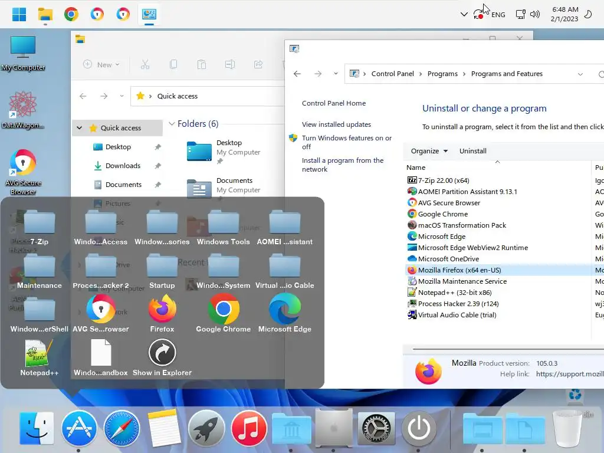Open Control Panel recent pages dropdown

(x=336, y=74)
